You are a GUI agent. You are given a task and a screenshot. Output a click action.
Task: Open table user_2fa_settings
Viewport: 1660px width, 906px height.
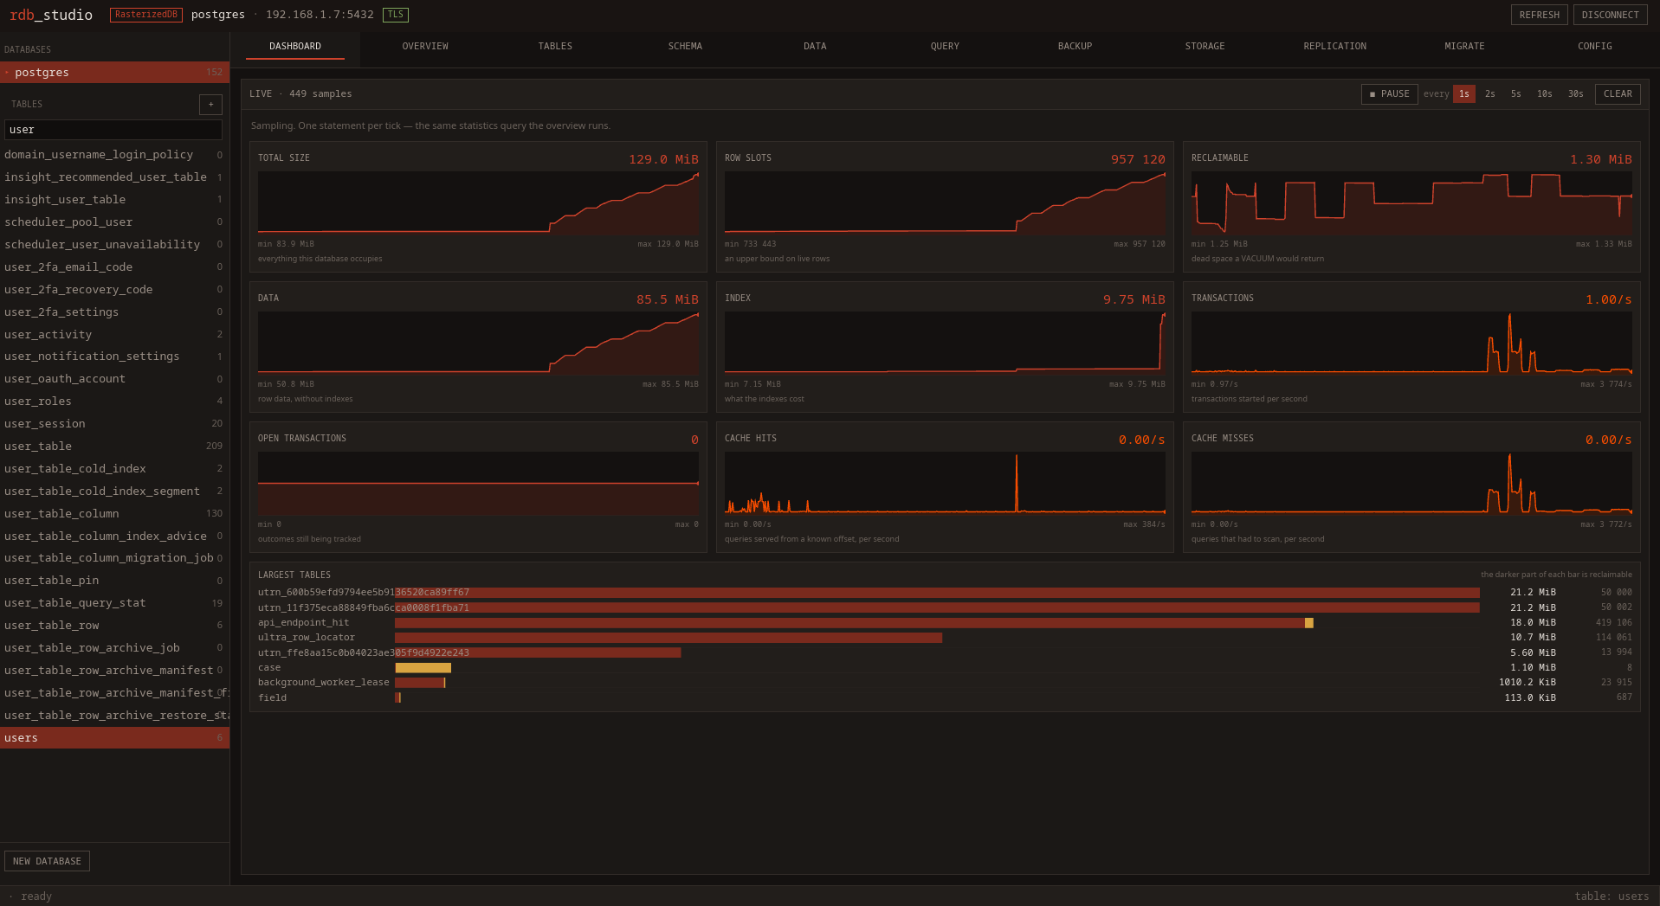(x=114, y=312)
